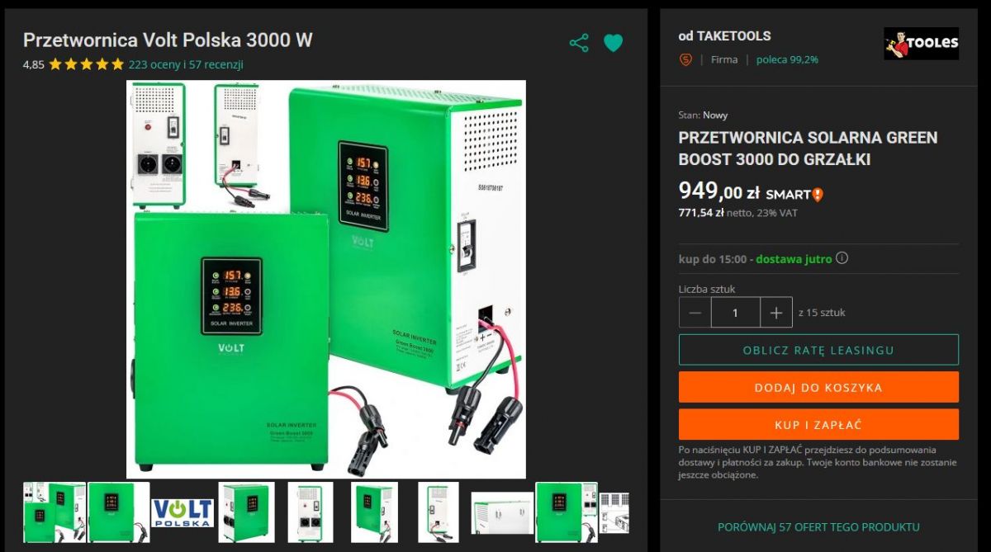Click PORÓWNAJ 57 OFERT TEGO PRODUKTU link
This screenshot has height=552, width=991.
[x=818, y=527]
